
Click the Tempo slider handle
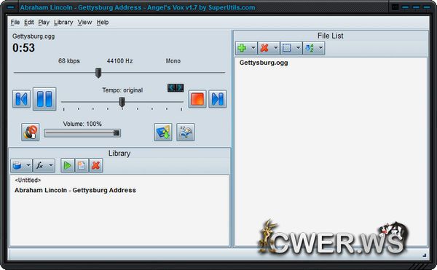(x=122, y=102)
